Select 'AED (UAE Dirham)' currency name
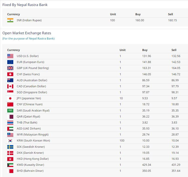This screenshot has height=177, width=188. (29, 128)
